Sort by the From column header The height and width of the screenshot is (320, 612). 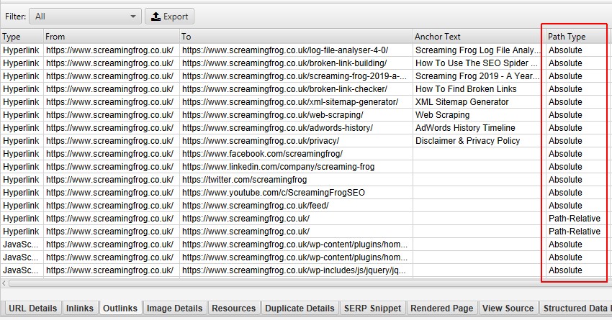(111, 37)
